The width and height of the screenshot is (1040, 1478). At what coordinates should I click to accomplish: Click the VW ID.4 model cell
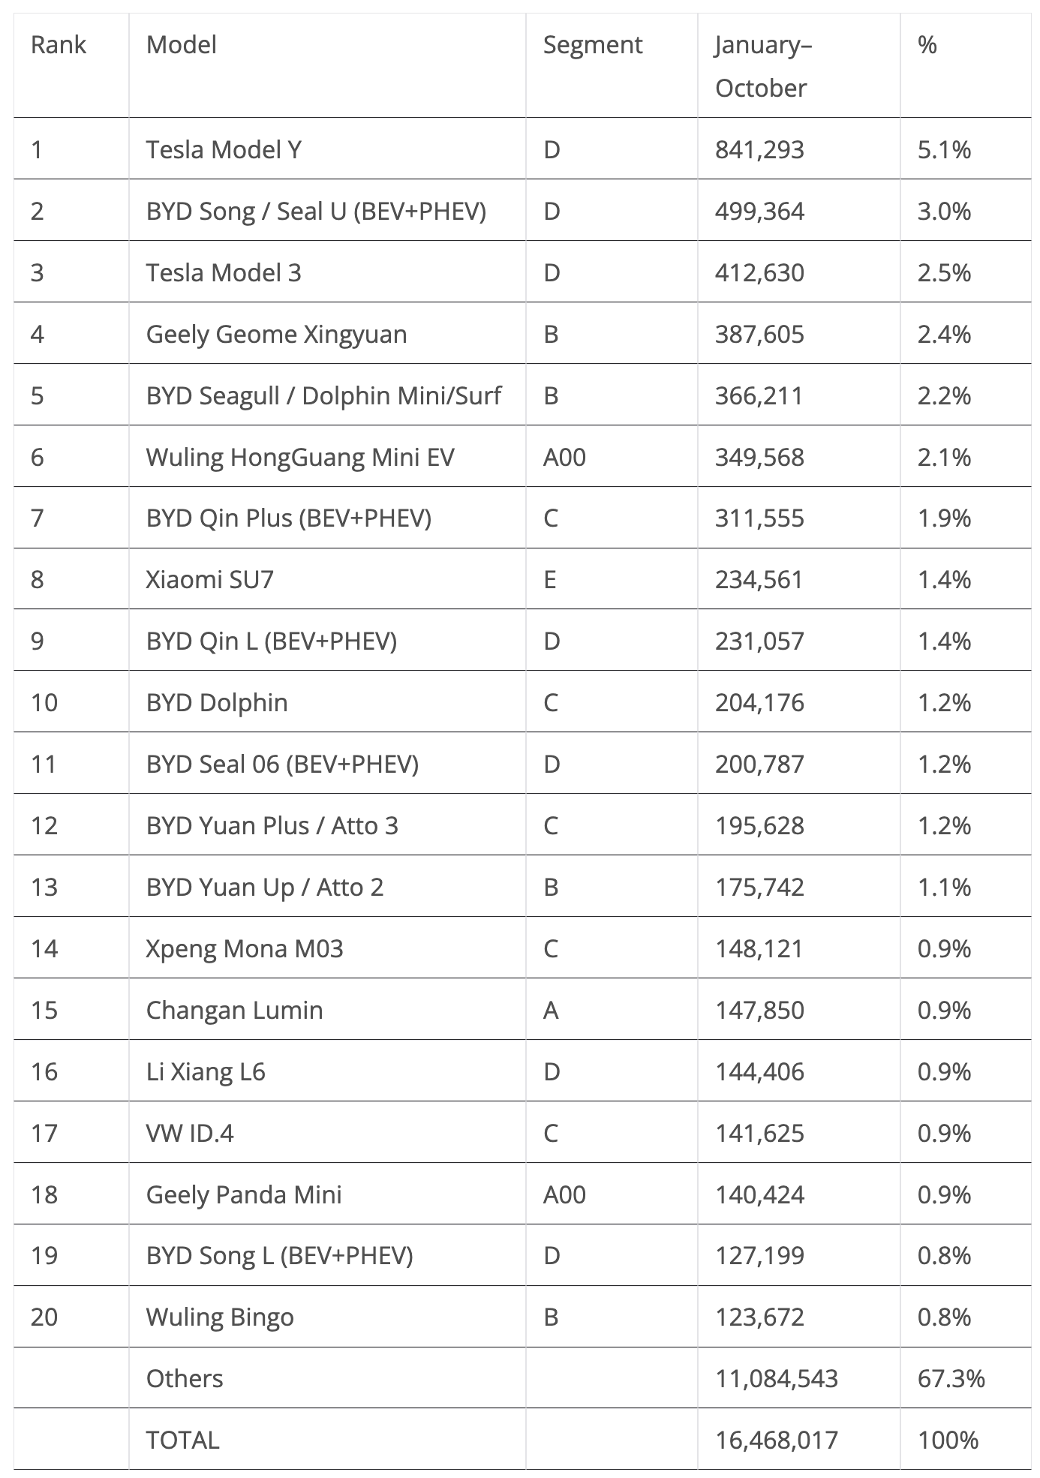[190, 1132]
